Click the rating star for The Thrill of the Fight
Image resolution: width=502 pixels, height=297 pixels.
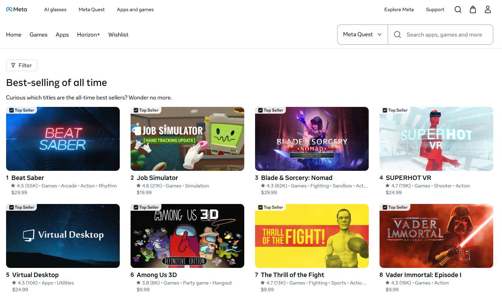263,283
